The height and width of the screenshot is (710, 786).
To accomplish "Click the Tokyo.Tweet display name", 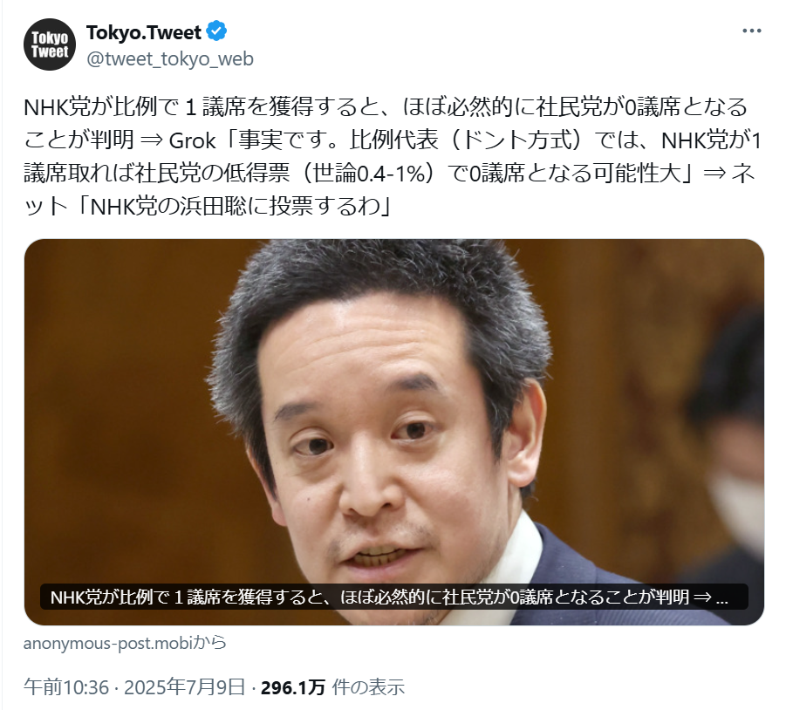I will (143, 32).
